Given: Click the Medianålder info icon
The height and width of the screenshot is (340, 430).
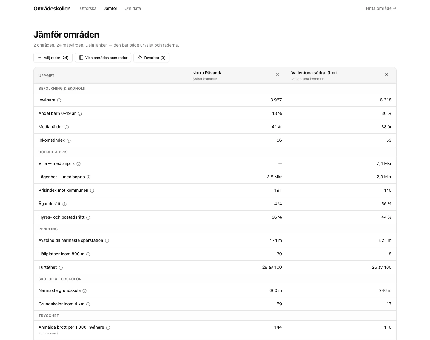Looking at the screenshot, I should [67, 127].
